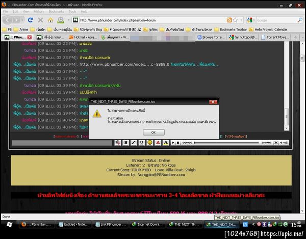Open R3z4prof's Blog bookmark

pos(88,30)
